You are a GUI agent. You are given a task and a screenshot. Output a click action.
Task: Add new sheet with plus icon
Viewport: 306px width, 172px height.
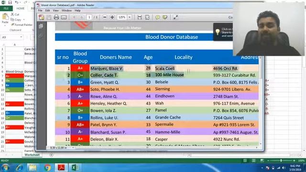click(51, 155)
